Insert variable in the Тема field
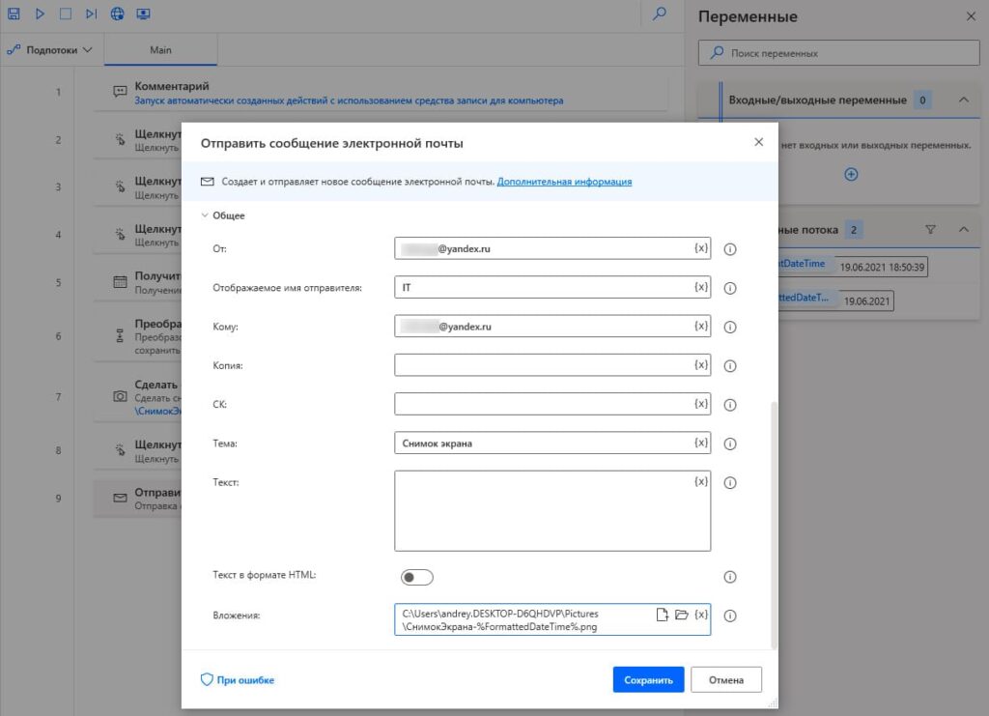Viewport: 989px width, 716px height. pos(701,443)
